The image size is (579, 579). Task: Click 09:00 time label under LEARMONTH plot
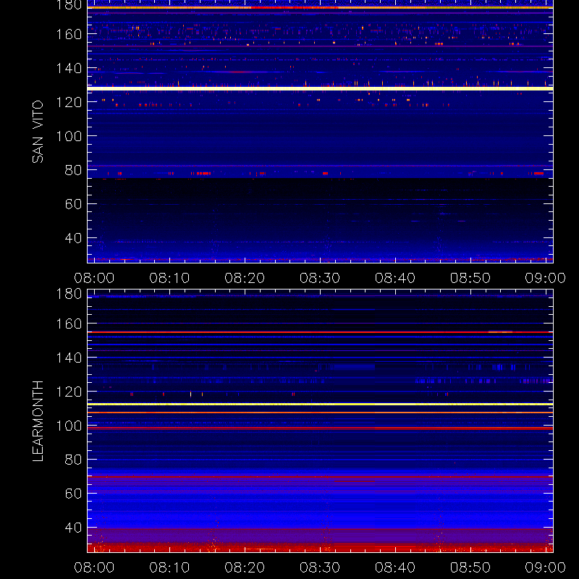coord(546,567)
